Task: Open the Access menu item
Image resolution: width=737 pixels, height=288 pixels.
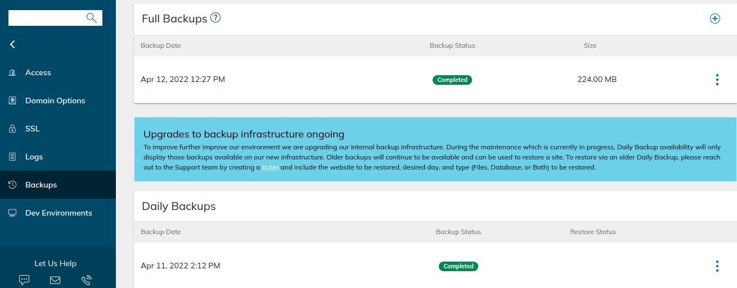Action: (58, 72)
